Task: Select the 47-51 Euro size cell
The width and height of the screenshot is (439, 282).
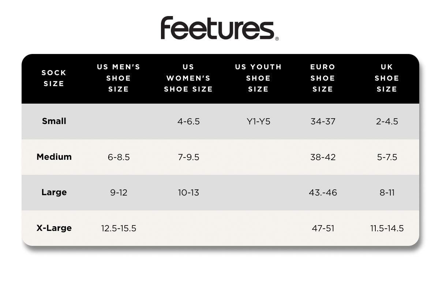Action: pos(323,228)
